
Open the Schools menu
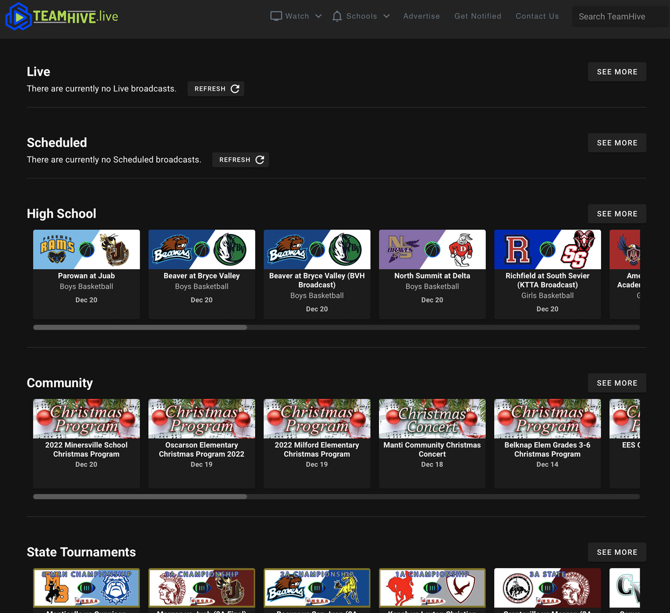[x=361, y=16]
